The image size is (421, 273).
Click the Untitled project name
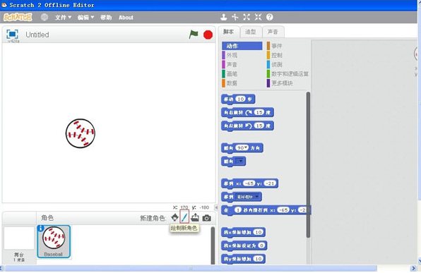tap(37, 35)
